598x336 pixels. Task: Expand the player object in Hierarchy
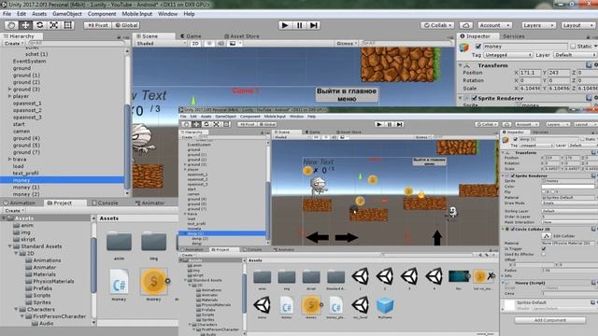9,96
